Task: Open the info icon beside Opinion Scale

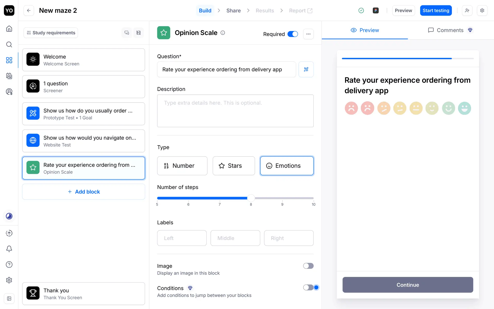Action: pyautogui.click(x=223, y=33)
